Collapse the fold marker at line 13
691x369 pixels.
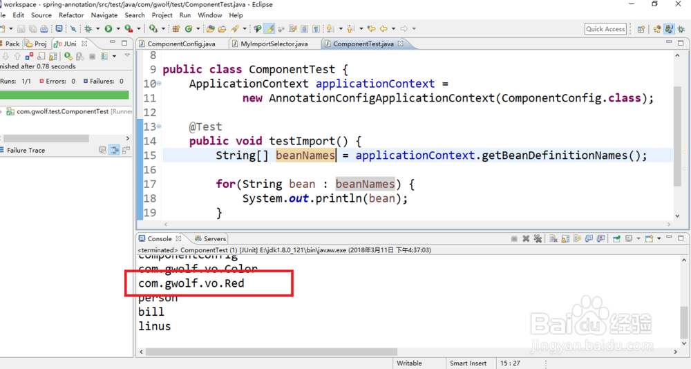tap(159, 126)
